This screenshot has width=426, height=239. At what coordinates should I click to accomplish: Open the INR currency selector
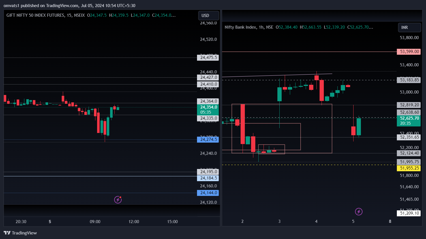pyautogui.click(x=409, y=28)
